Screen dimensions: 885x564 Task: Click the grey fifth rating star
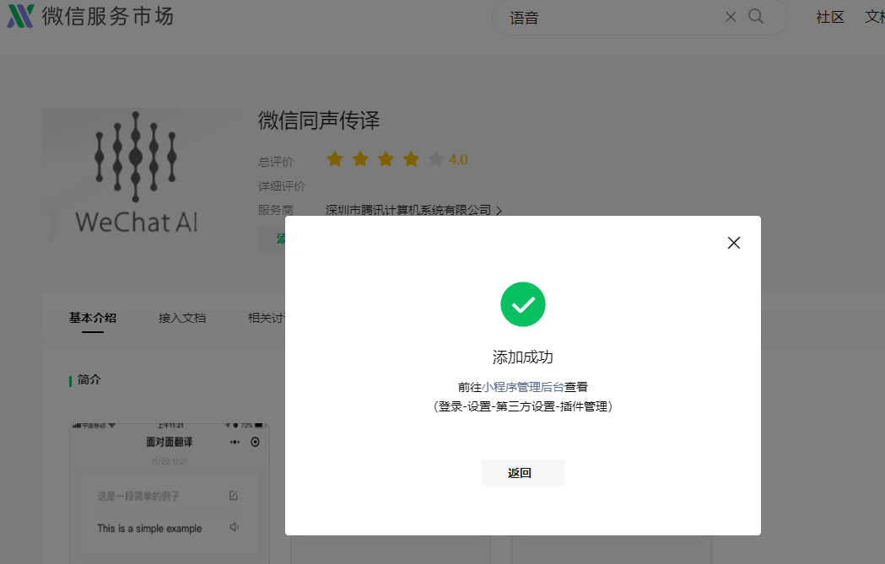[435, 159]
